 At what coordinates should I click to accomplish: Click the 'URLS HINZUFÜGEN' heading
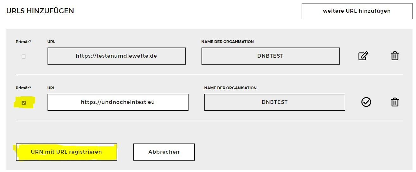(x=40, y=11)
